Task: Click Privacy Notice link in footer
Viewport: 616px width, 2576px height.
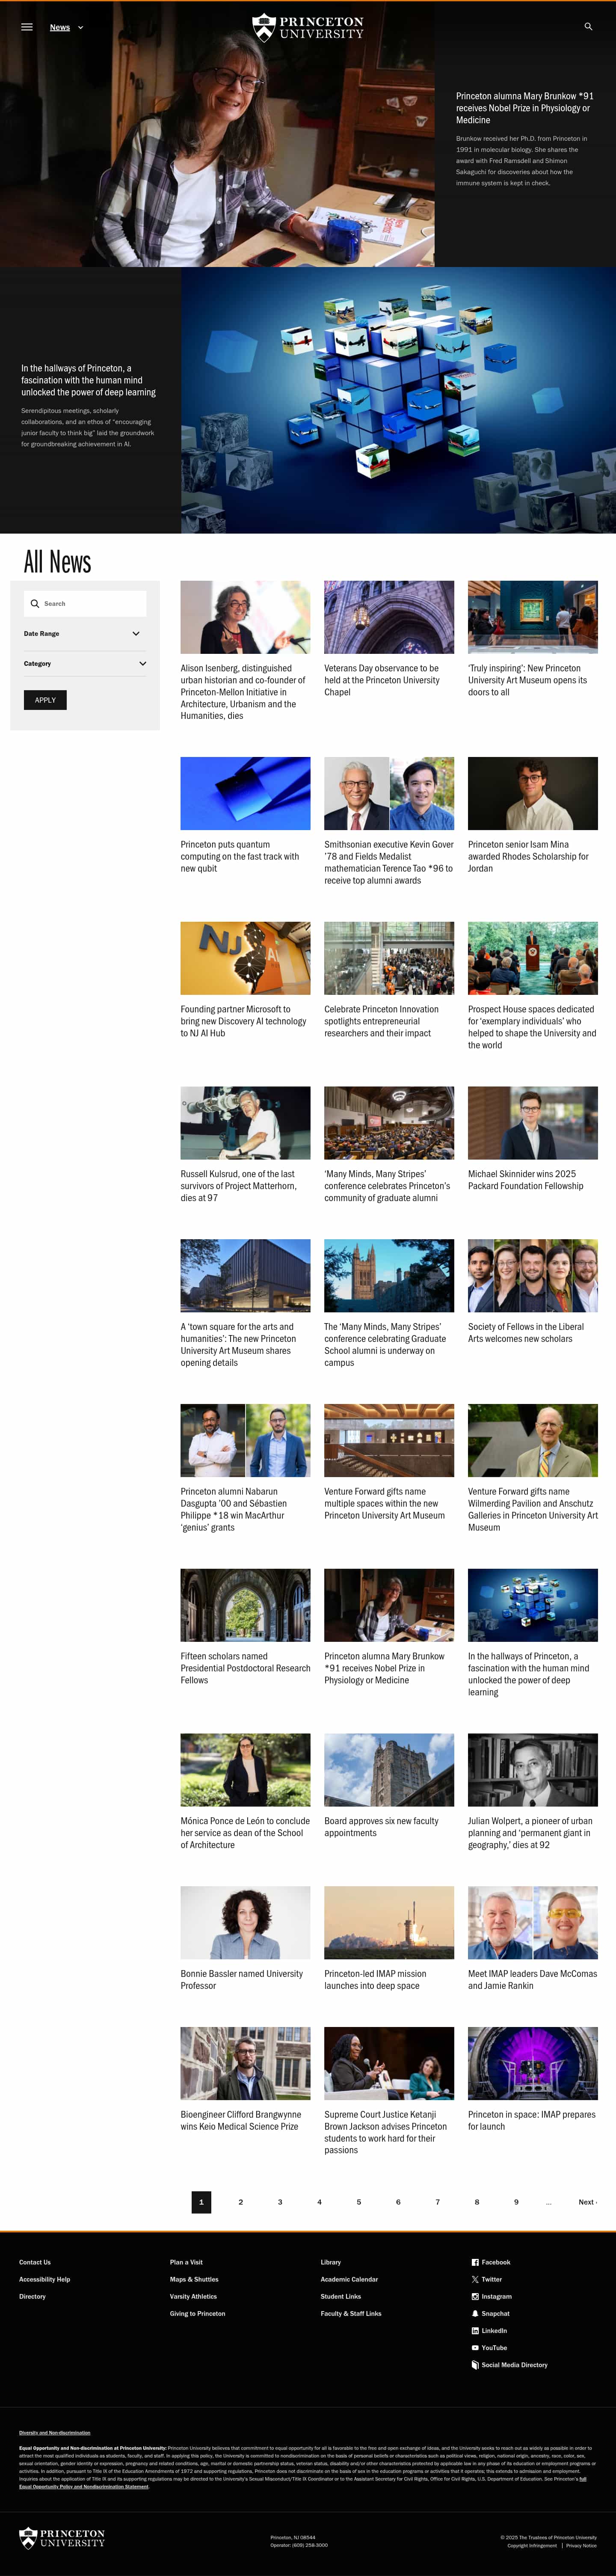Action: click(x=581, y=2545)
